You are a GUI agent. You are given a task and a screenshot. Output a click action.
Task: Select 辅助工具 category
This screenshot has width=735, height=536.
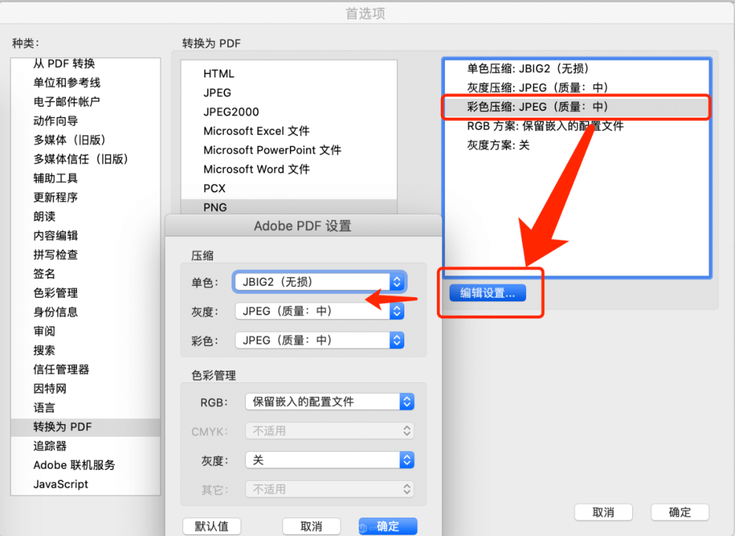click(x=86, y=178)
